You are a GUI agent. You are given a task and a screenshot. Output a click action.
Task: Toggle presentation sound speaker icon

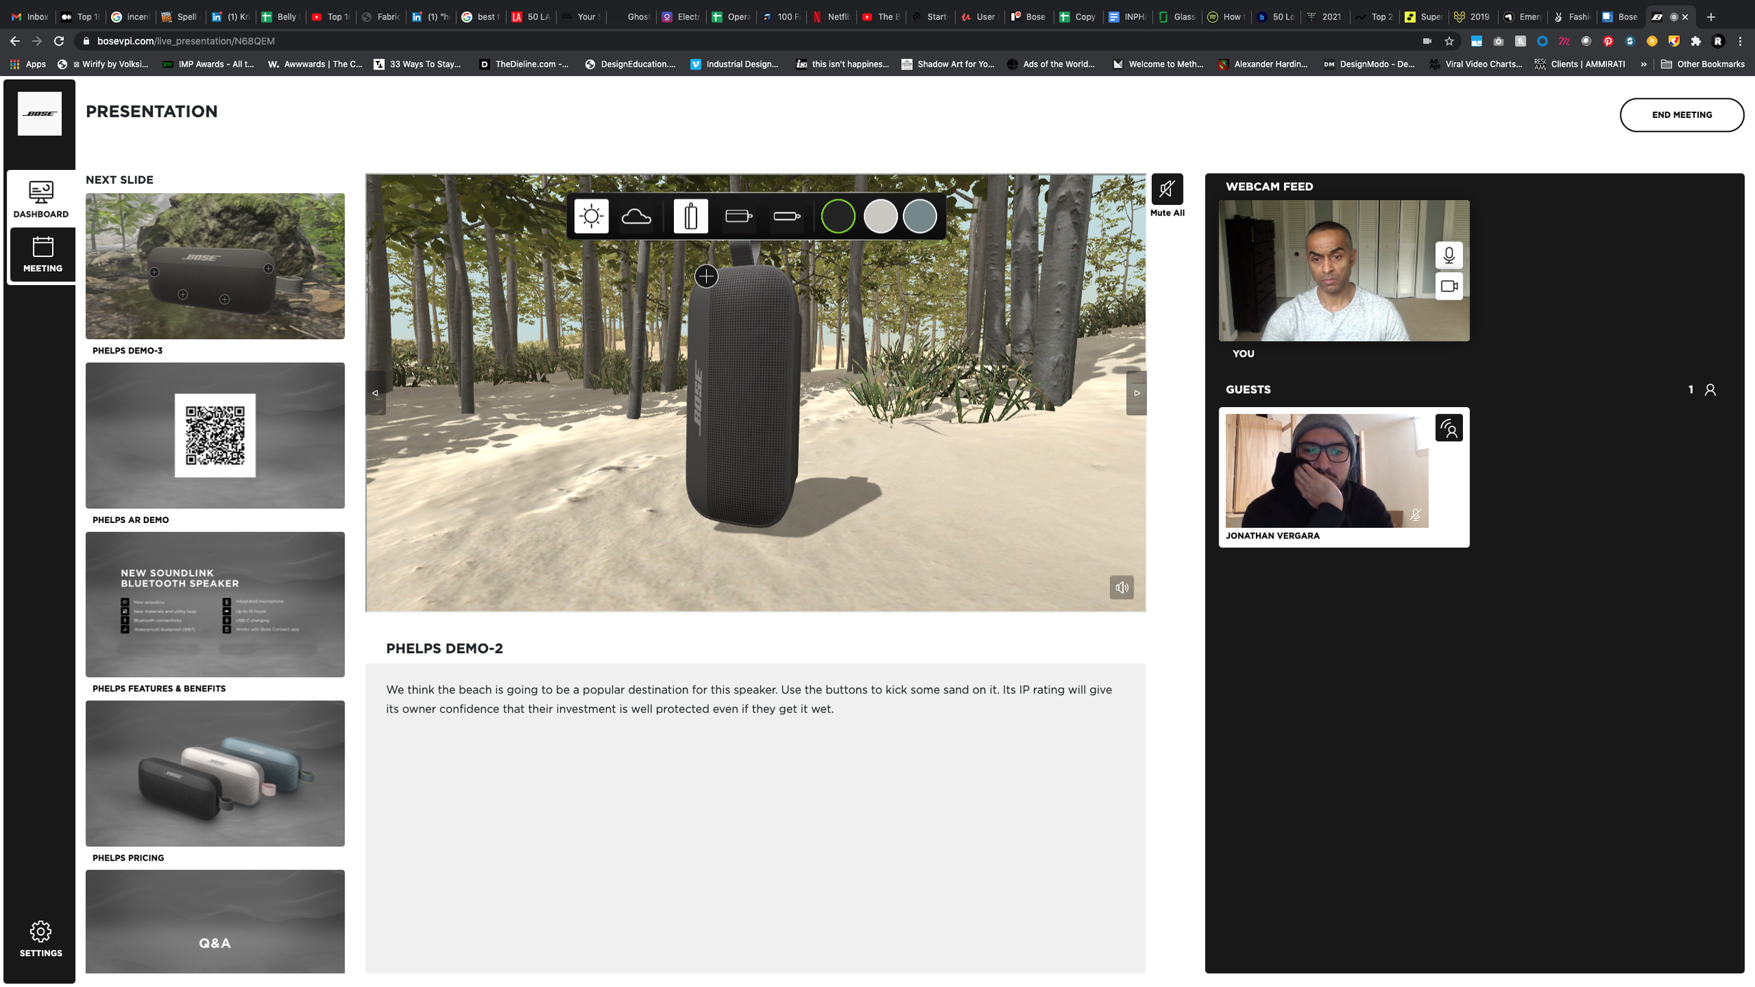pos(1121,588)
